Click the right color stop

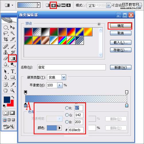coord(127,105)
